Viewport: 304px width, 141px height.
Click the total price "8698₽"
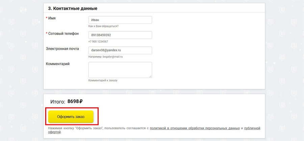(x=75, y=101)
